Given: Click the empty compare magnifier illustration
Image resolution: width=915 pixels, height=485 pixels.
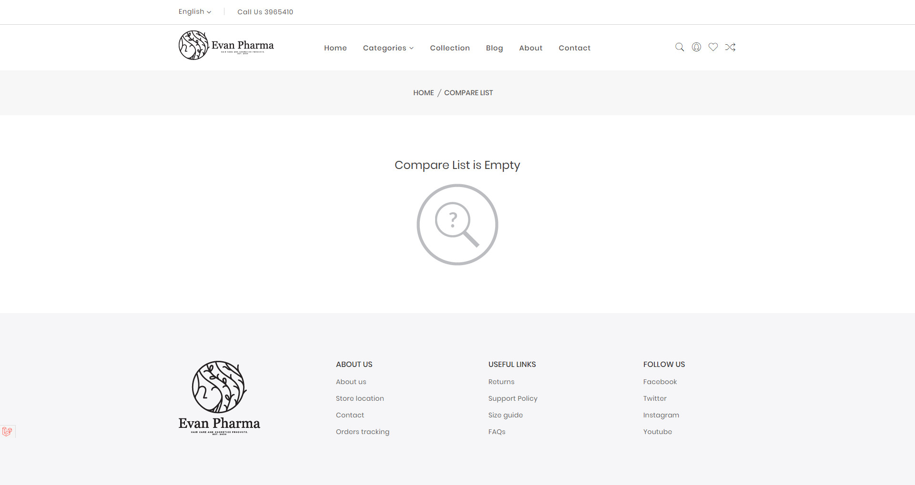Looking at the screenshot, I should tap(457, 225).
